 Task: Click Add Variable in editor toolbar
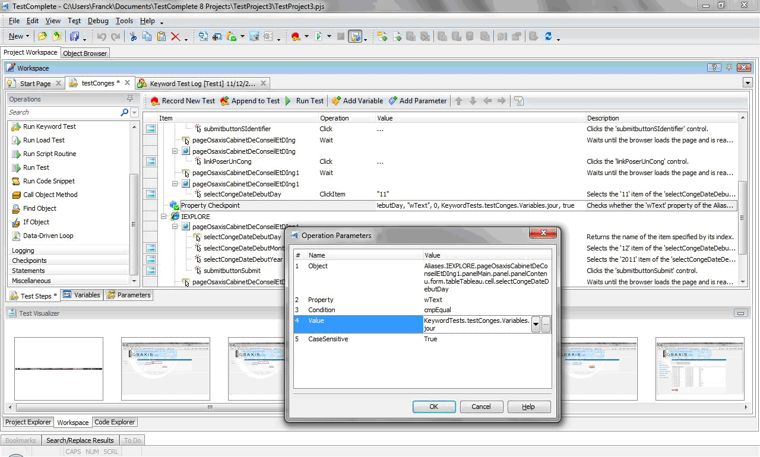[357, 101]
